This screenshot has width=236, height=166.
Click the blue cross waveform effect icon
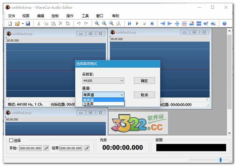pyautogui.click(x=177, y=24)
